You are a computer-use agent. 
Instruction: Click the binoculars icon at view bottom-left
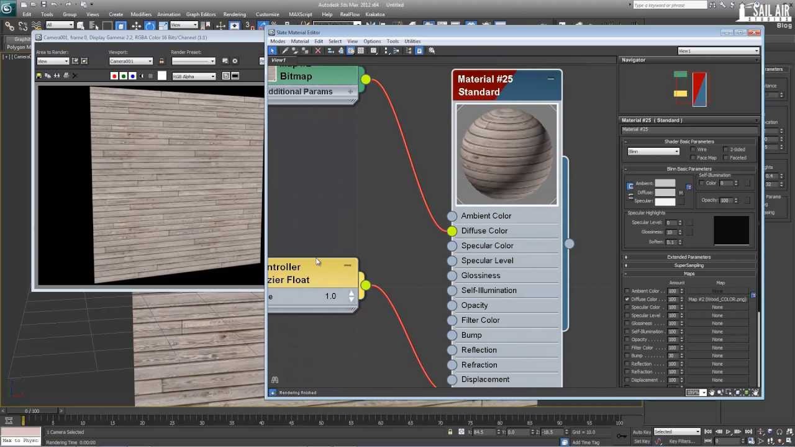[275, 380]
